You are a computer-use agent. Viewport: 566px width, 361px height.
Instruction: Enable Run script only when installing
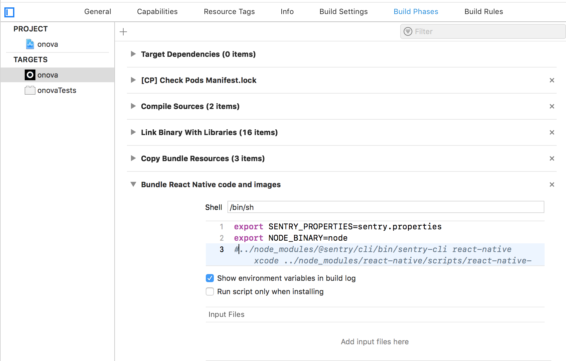pyautogui.click(x=209, y=291)
